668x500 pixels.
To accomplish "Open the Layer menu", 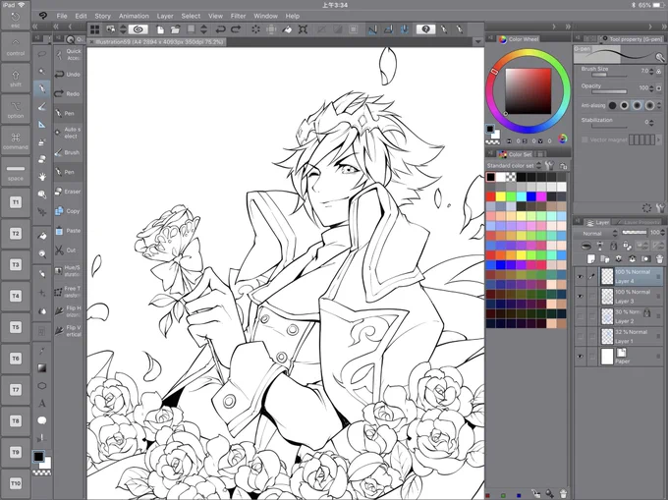I will point(165,16).
